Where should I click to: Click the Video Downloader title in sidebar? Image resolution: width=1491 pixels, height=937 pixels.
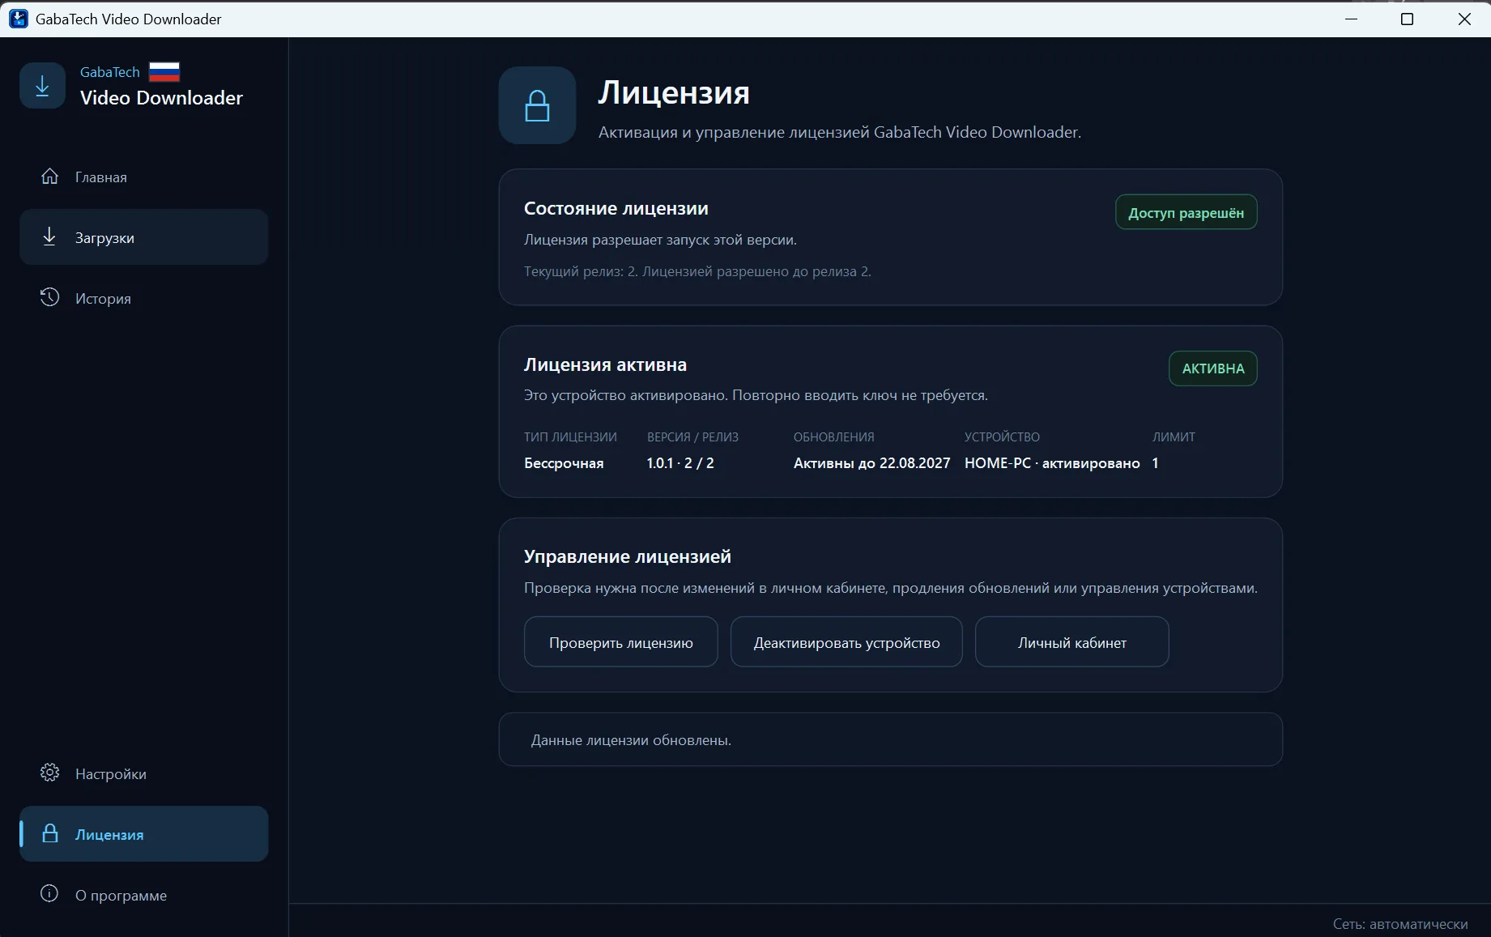161,98
